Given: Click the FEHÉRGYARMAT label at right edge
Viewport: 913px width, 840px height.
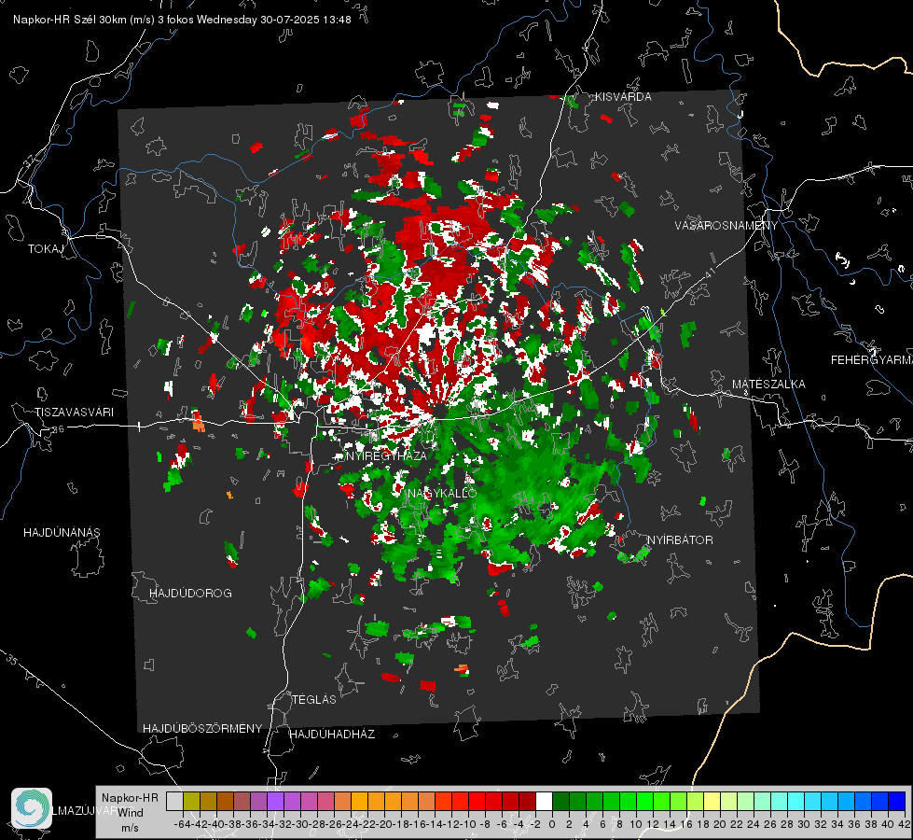Looking at the screenshot, I should [872, 360].
